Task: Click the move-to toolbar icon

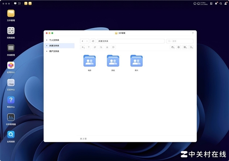Action: 101,47
